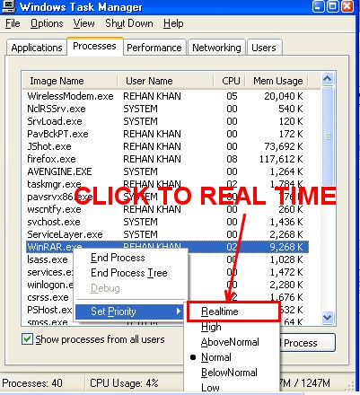Screen dimensions: 360x395
Task: Click the Task Manager title bar icon
Action: 9,6
